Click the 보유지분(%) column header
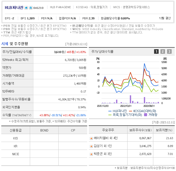This screenshot has width=176, height=171. coord(164,130)
